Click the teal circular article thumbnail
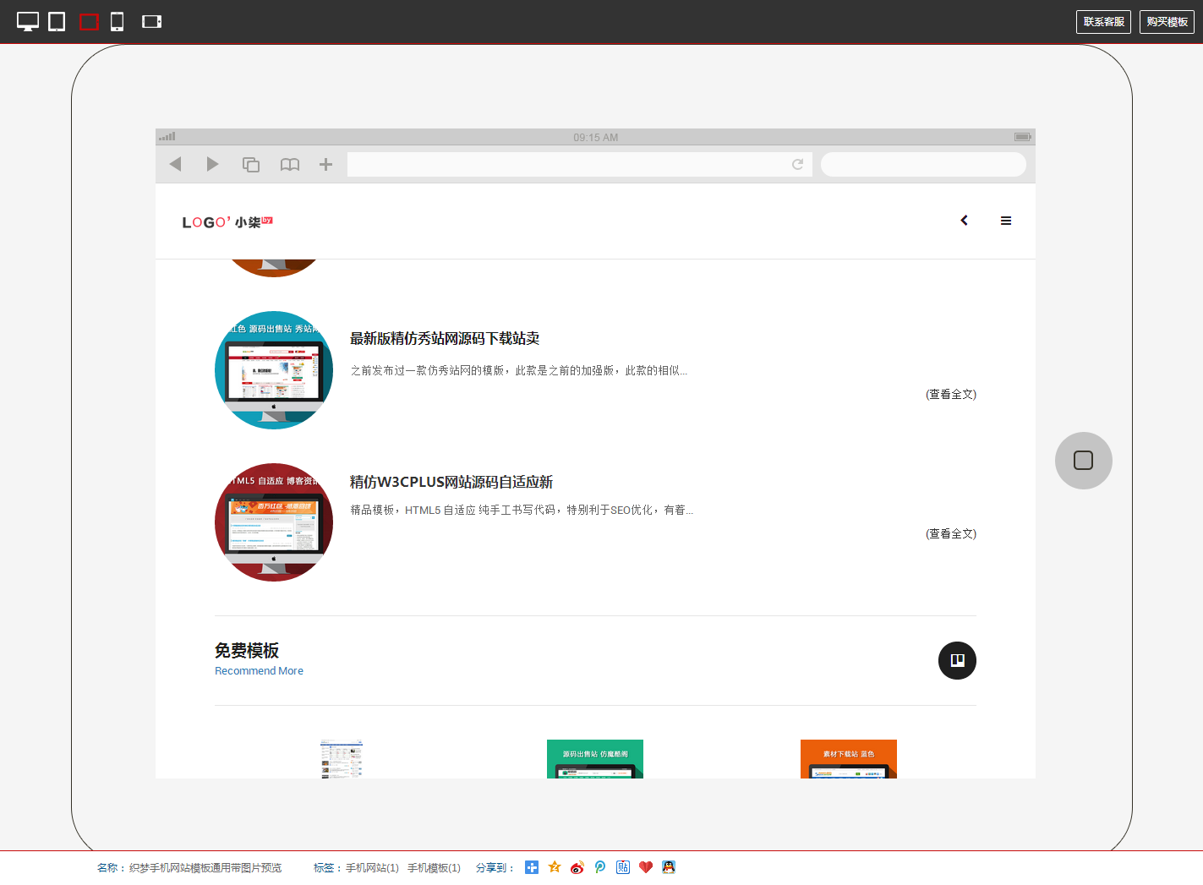Viewport: 1203px width, 885px height. pyautogui.click(x=274, y=370)
